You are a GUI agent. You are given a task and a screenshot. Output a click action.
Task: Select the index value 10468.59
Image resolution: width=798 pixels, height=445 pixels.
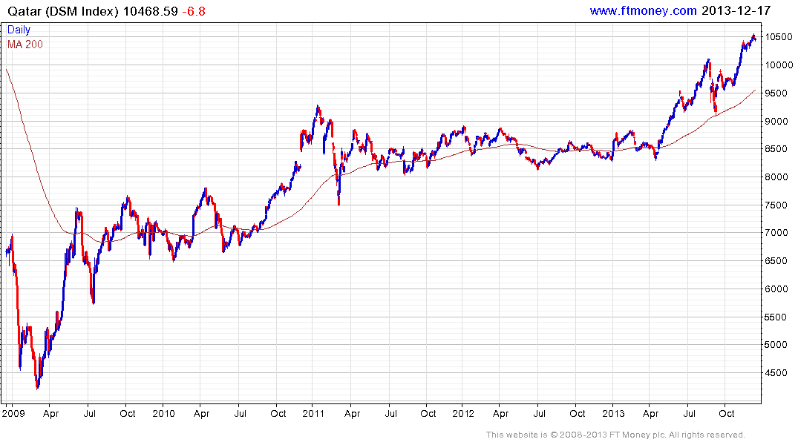click(x=151, y=11)
